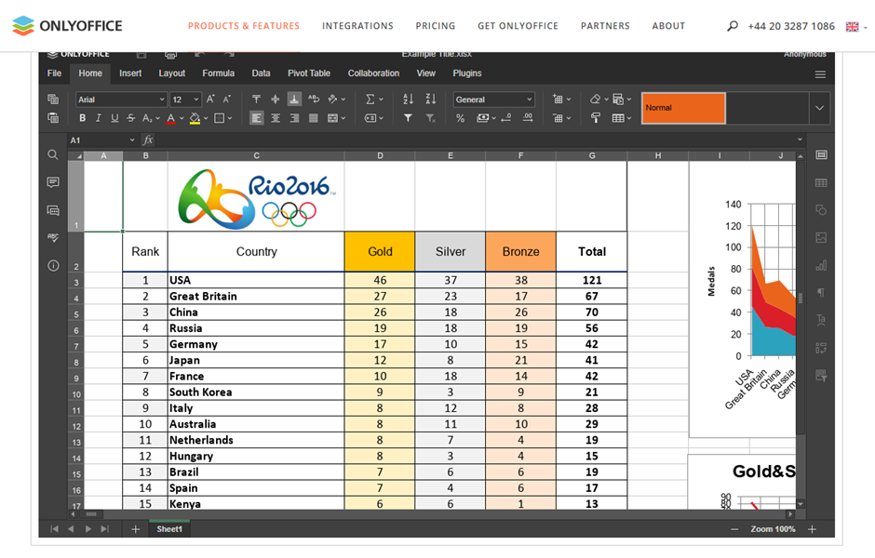Click the Clear Filter icon
Screen dimensions: 875x558
tap(430, 117)
